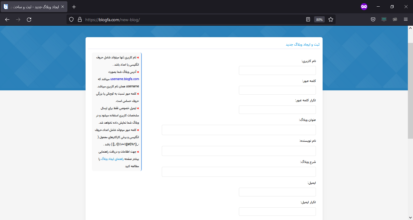The image size is (413, 220).
Task: Click the username.blogfa.com example text
Action: 125,79
